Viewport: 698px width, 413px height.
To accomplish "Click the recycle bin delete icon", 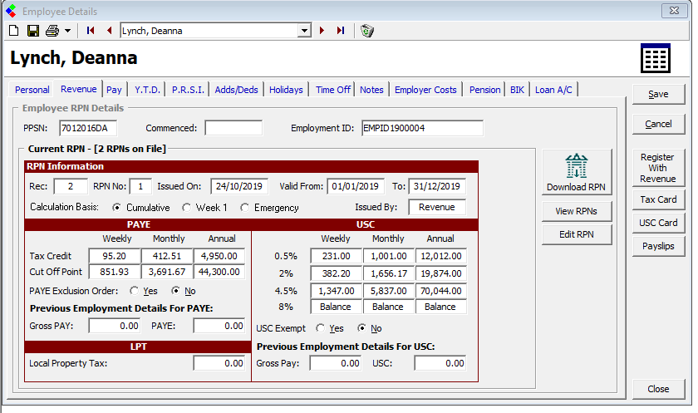I will coord(367,31).
